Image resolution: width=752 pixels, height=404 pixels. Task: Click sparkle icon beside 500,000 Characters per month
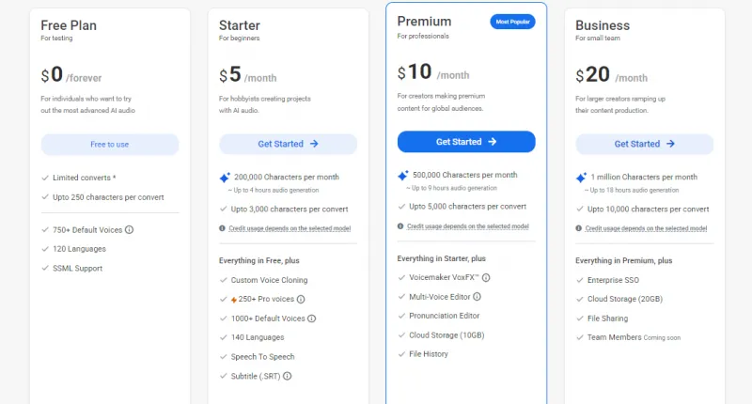[x=402, y=175]
